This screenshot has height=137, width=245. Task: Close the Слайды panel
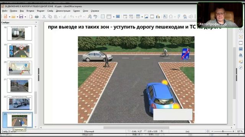point(36,22)
